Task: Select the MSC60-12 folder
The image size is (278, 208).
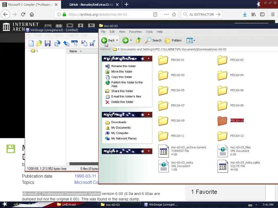Action: pos(230,136)
